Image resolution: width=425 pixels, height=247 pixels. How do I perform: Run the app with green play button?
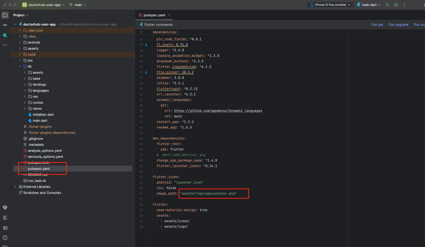[387, 5]
